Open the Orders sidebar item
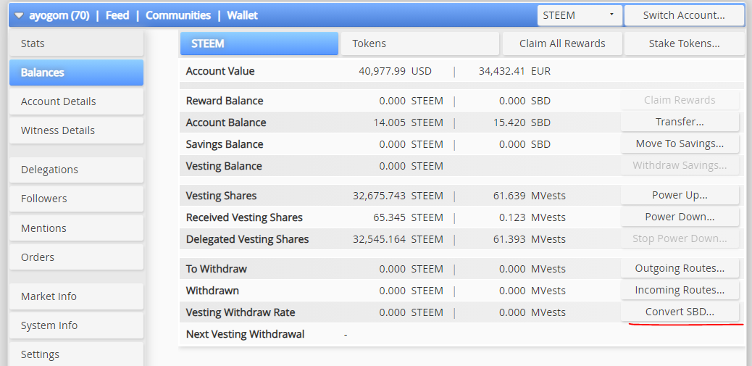The width and height of the screenshot is (752, 366). (x=76, y=257)
